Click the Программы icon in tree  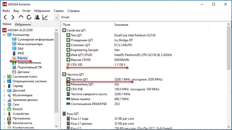(x=9, y=118)
